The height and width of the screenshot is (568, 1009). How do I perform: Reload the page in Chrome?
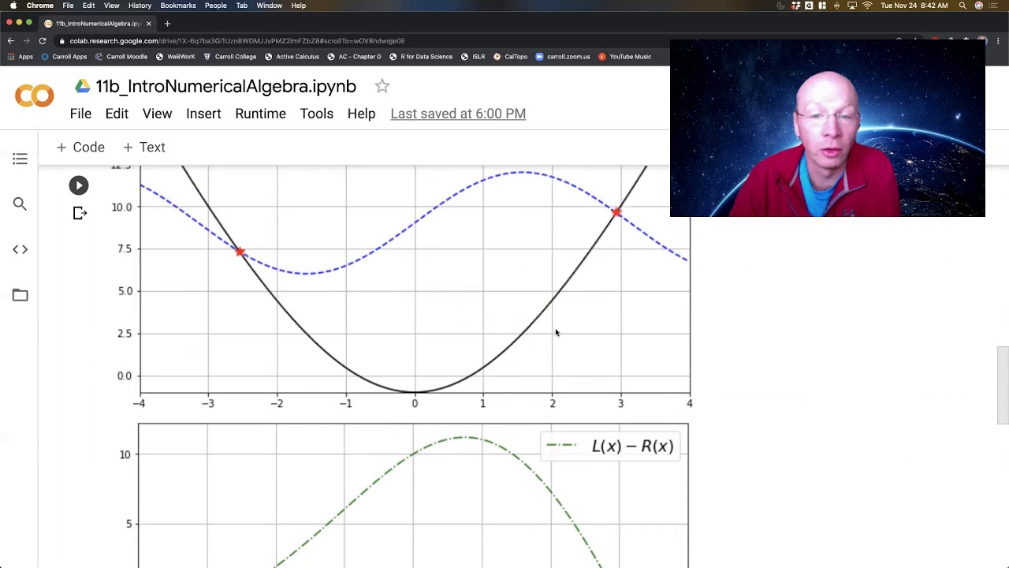point(43,41)
